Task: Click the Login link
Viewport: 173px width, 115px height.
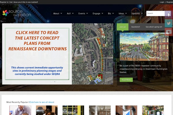Action: click(x=162, y=2)
